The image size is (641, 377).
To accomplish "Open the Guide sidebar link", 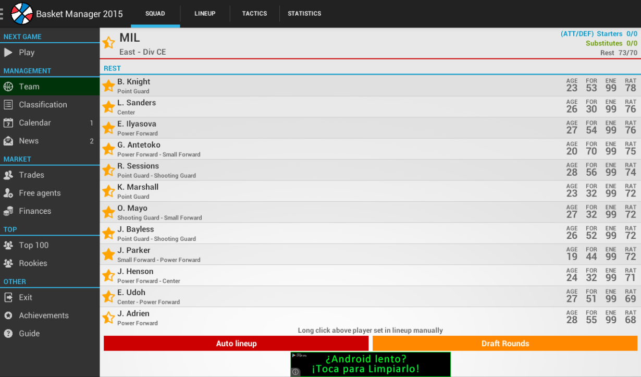I will pos(50,334).
